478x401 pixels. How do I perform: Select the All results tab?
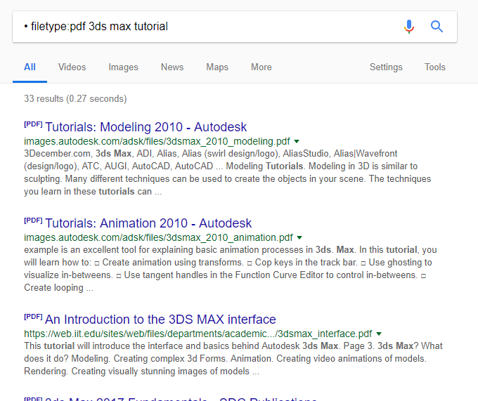tap(30, 67)
